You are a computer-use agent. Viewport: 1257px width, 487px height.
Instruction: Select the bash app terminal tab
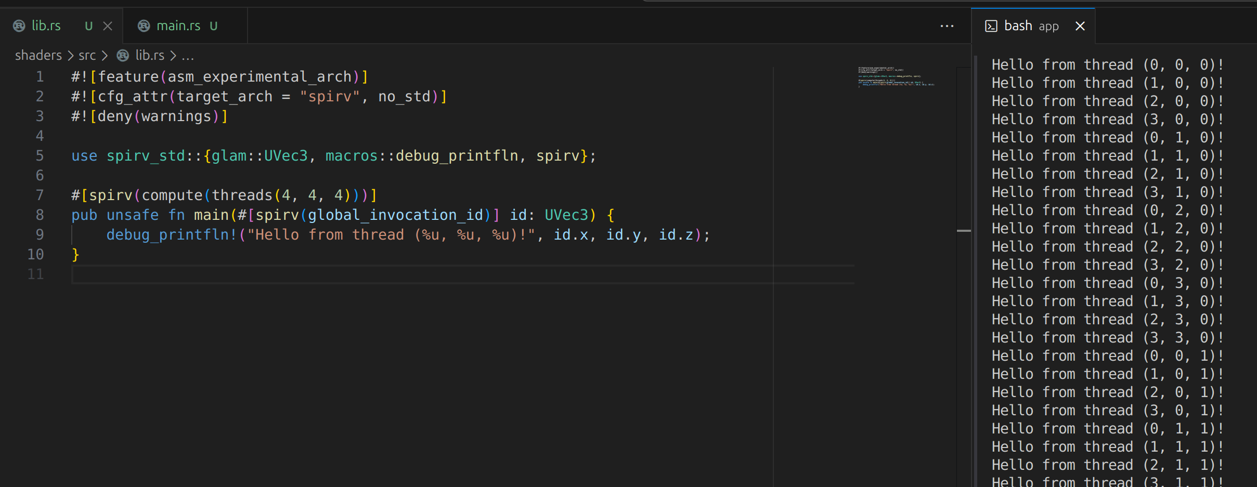pyautogui.click(x=1031, y=26)
